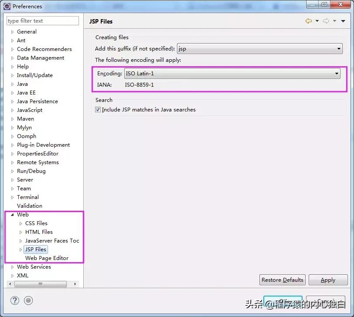The height and width of the screenshot is (317, 354).
Task: Expand the JSP Files node arrow
Action: click(x=20, y=250)
